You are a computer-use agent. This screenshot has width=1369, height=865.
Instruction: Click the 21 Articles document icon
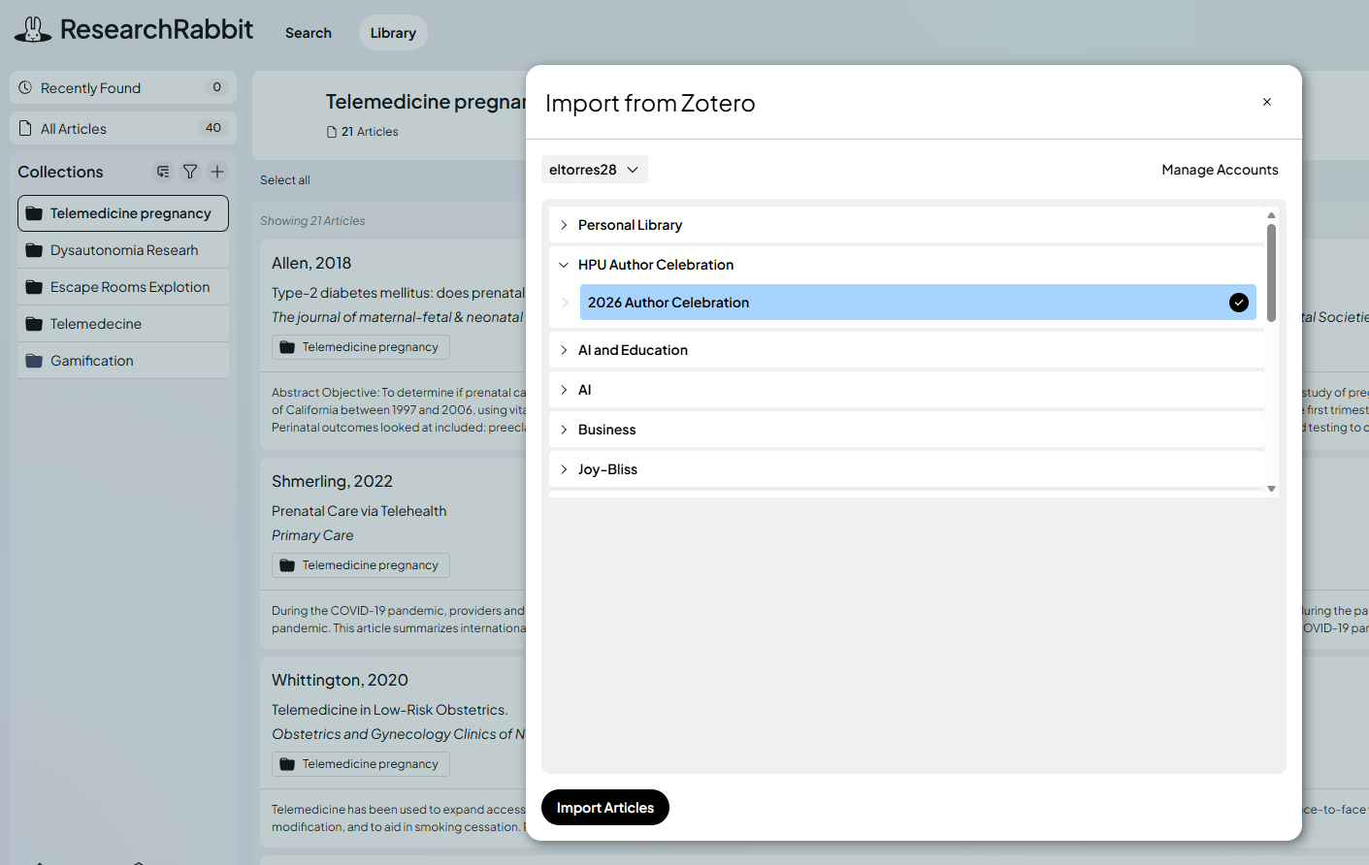coord(332,132)
